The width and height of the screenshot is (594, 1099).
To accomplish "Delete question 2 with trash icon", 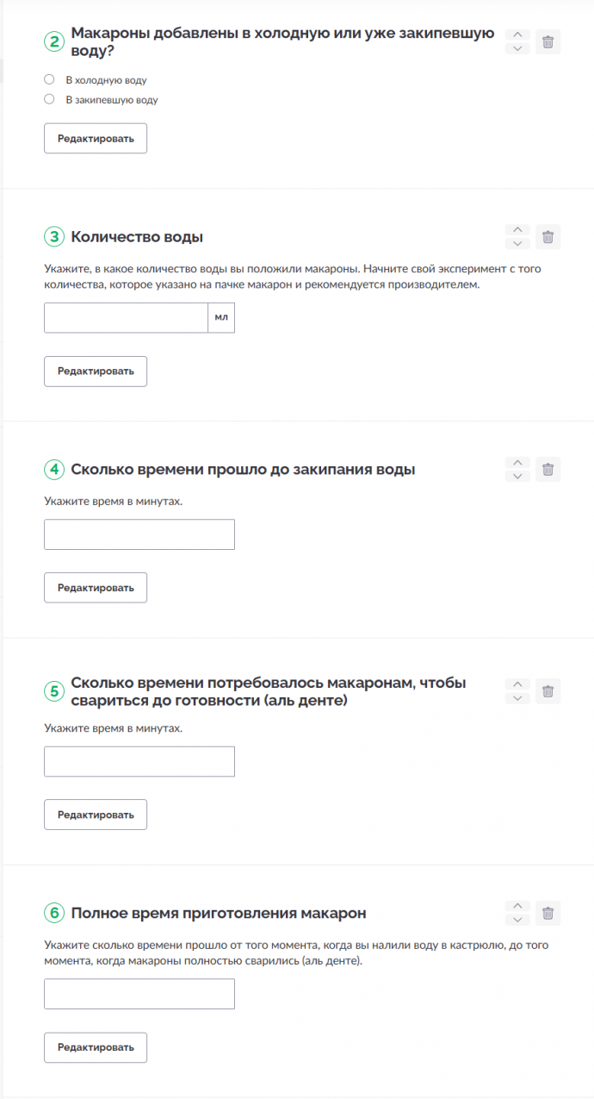I will tap(548, 41).
